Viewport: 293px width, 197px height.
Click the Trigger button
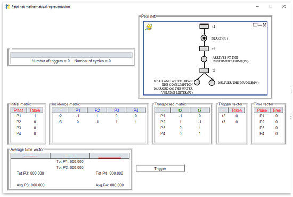click(x=160, y=169)
